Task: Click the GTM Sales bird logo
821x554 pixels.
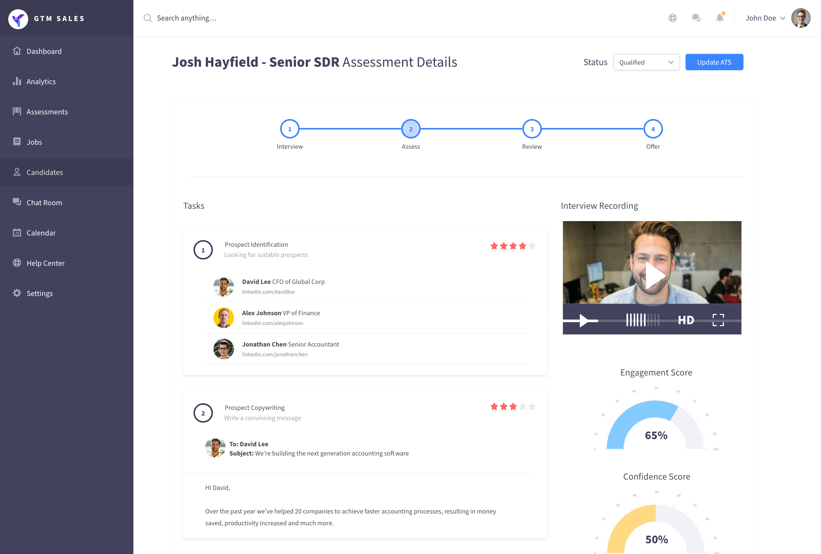Action: point(18,19)
